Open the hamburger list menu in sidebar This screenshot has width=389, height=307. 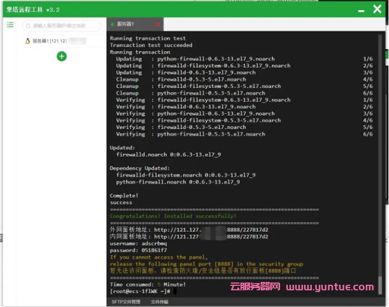[x=10, y=25]
